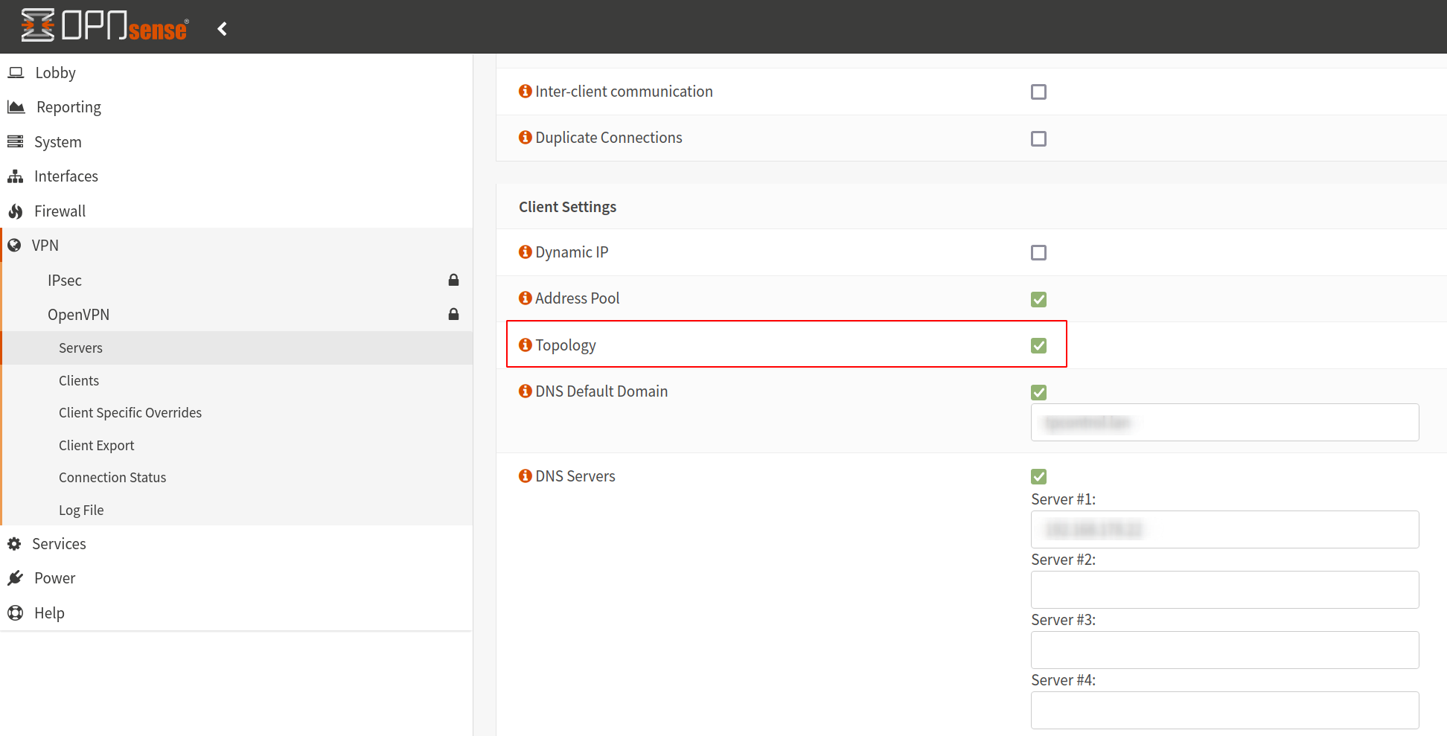1447x736 pixels.
Task: Show help for Address Pool info icon
Action: pyautogui.click(x=526, y=298)
